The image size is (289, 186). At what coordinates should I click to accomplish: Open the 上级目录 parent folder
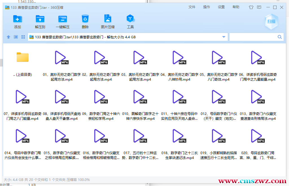[22, 57]
